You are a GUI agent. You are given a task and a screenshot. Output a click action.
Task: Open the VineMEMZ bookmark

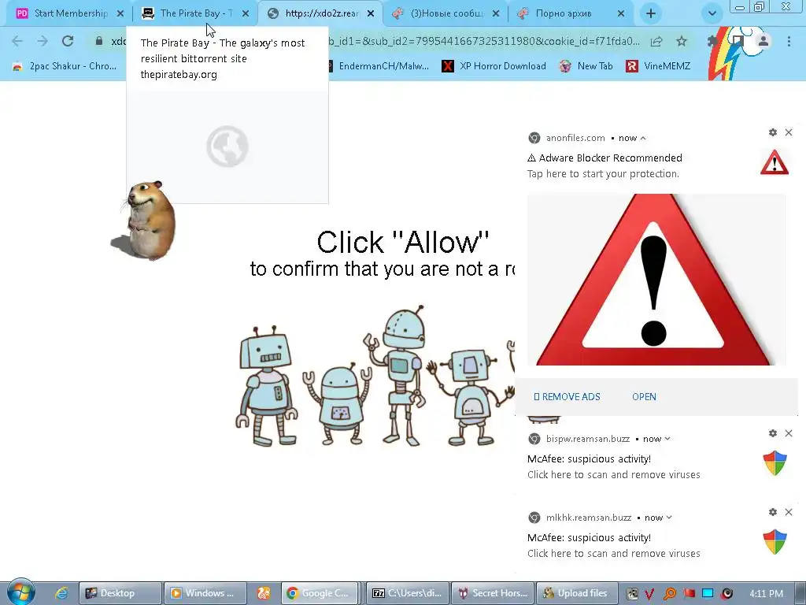tap(658, 66)
